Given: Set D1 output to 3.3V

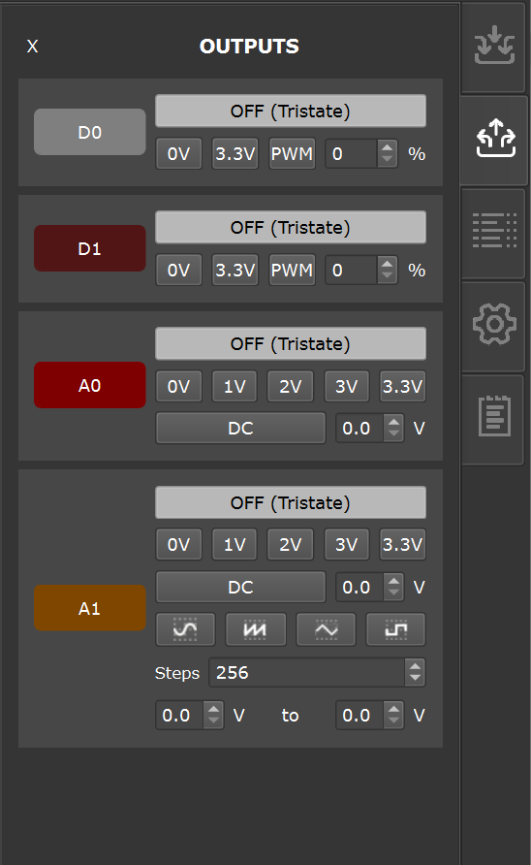Looking at the screenshot, I should click(x=234, y=270).
